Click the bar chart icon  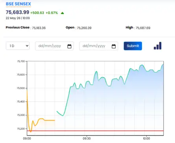(x=158, y=46)
